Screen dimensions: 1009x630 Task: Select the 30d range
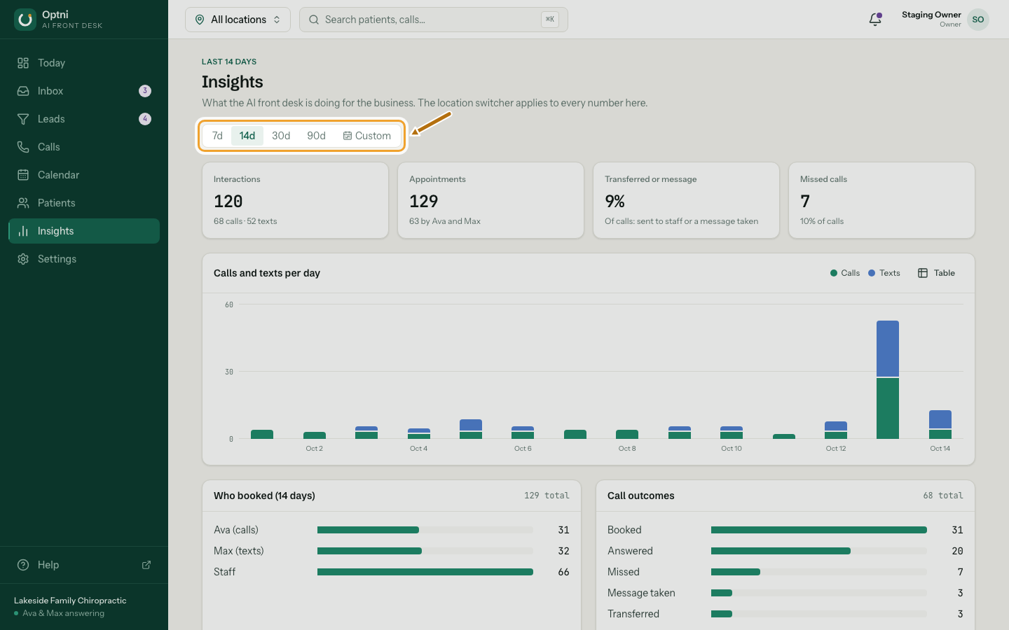pyautogui.click(x=281, y=136)
